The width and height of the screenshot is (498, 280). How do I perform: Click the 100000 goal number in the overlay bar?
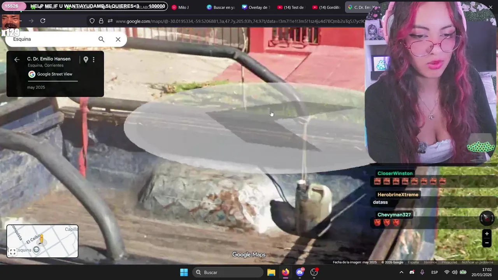[x=157, y=6]
